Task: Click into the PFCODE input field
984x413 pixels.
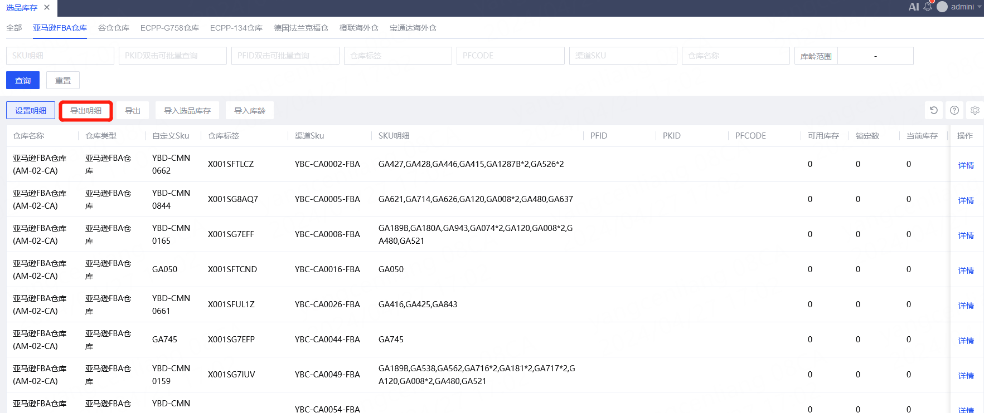Action: [x=510, y=56]
